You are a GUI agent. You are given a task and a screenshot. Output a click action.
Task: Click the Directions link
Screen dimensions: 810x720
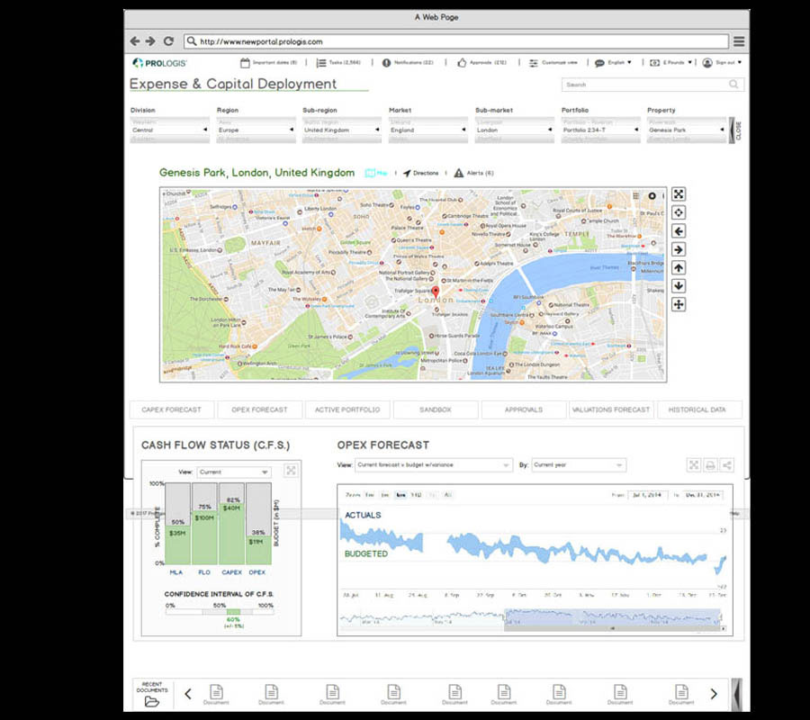pyautogui.click(x=420, y=173)
